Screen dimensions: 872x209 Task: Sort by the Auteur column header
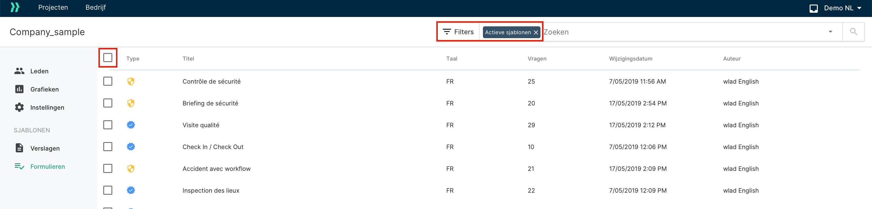(x=732, y=58)
